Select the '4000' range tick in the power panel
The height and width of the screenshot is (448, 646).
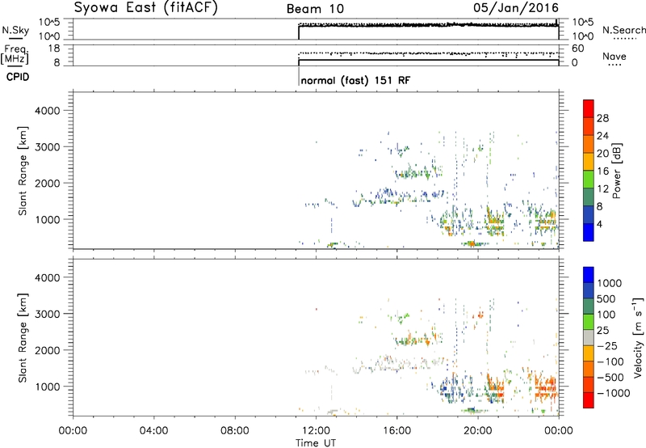click(x=48, y=111)
